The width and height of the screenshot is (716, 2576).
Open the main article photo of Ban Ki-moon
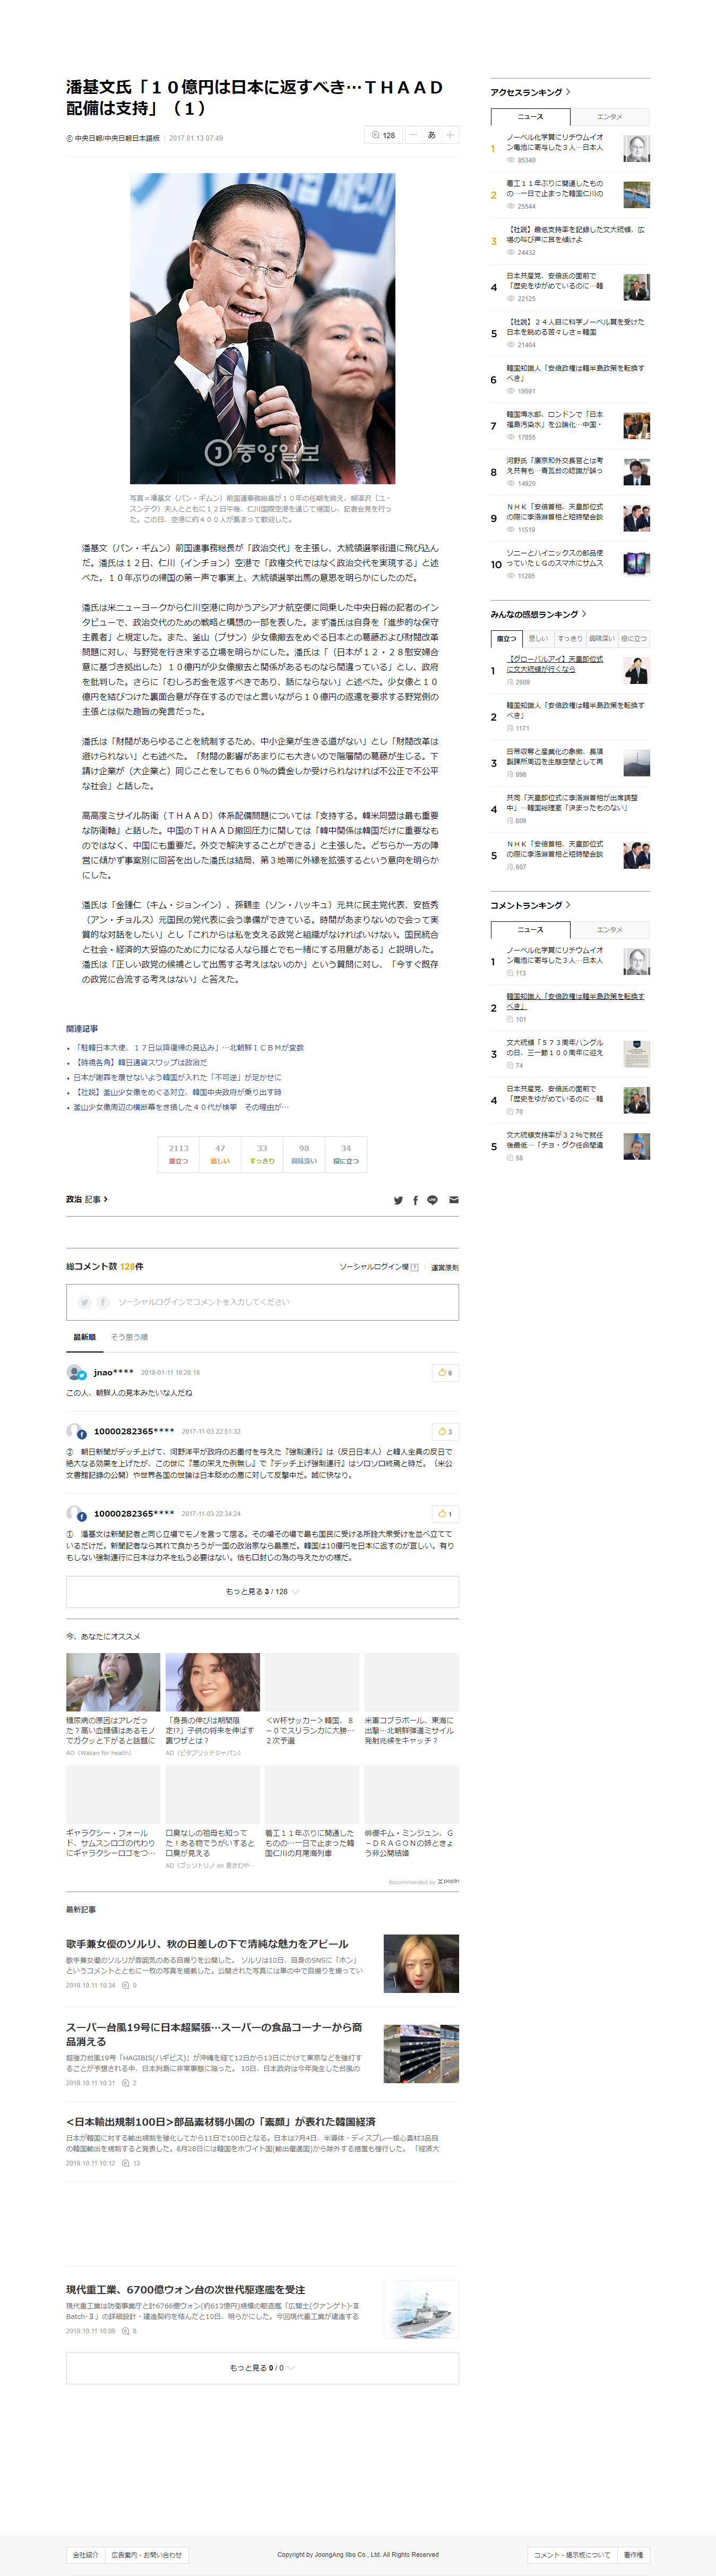coord(262,328)
